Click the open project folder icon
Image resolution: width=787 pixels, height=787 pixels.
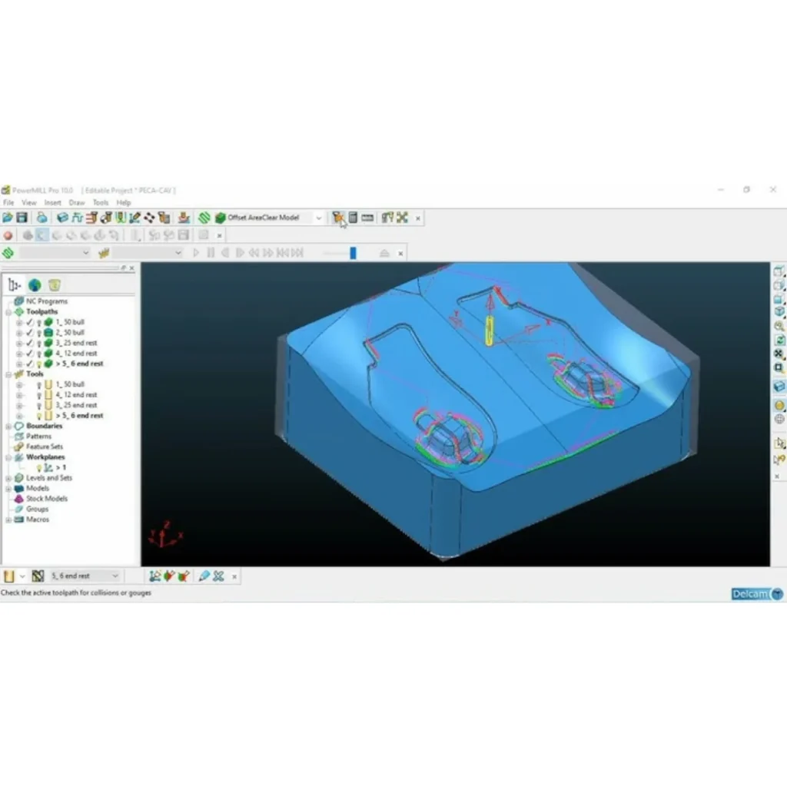click(x=8, y=218)
